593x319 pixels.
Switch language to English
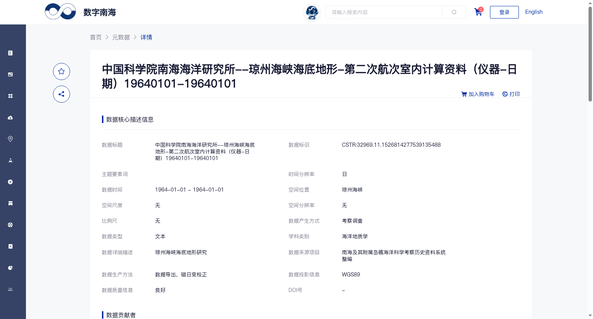pyautogui.click(x=534, y=12)
